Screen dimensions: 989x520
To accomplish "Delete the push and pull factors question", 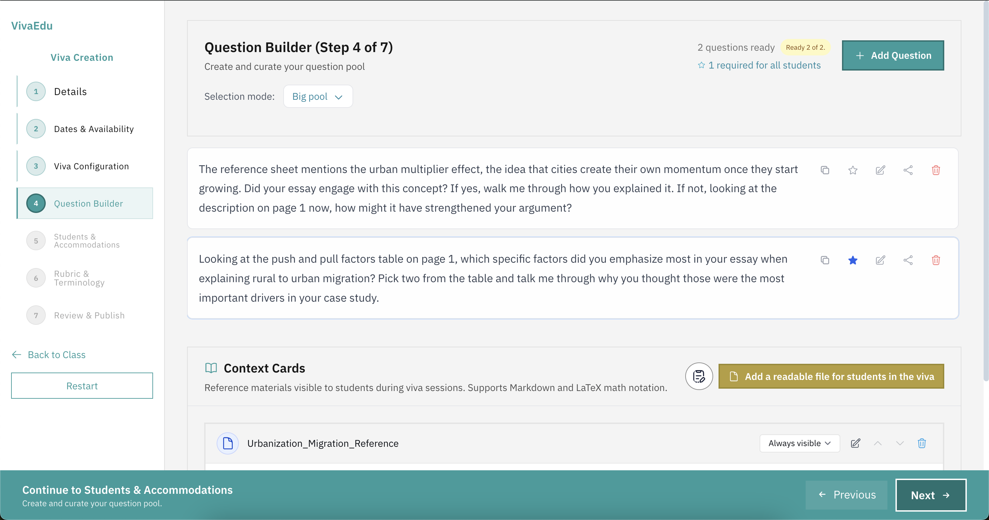I will (936, 260).
